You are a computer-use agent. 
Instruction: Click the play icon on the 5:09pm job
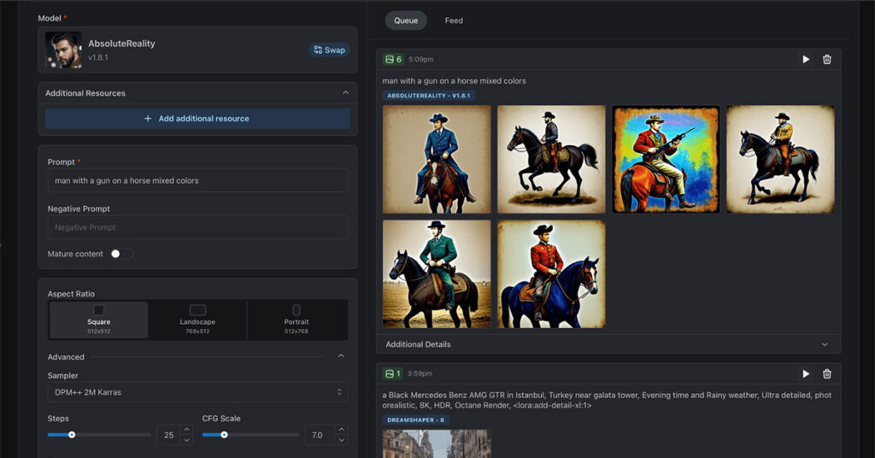pyautogui.click(x=806, y=59)
